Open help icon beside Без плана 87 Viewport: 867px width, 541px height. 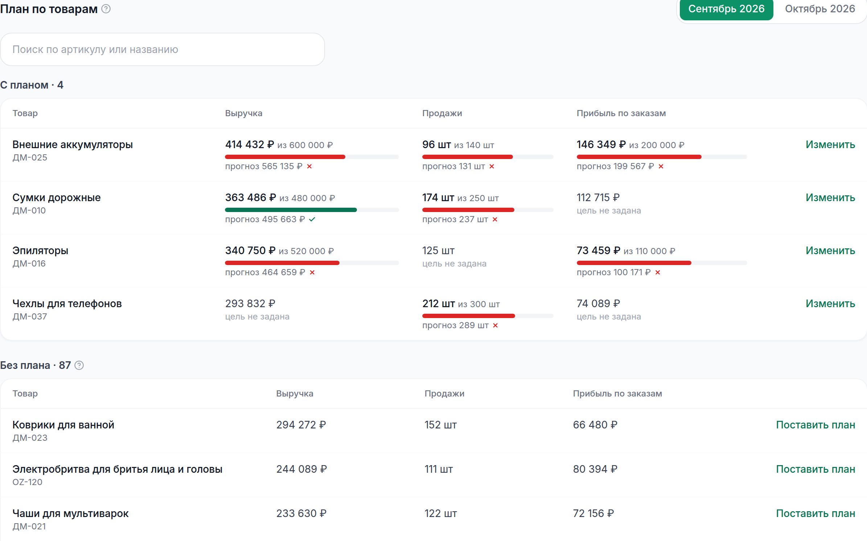click(x=79, y=365)
